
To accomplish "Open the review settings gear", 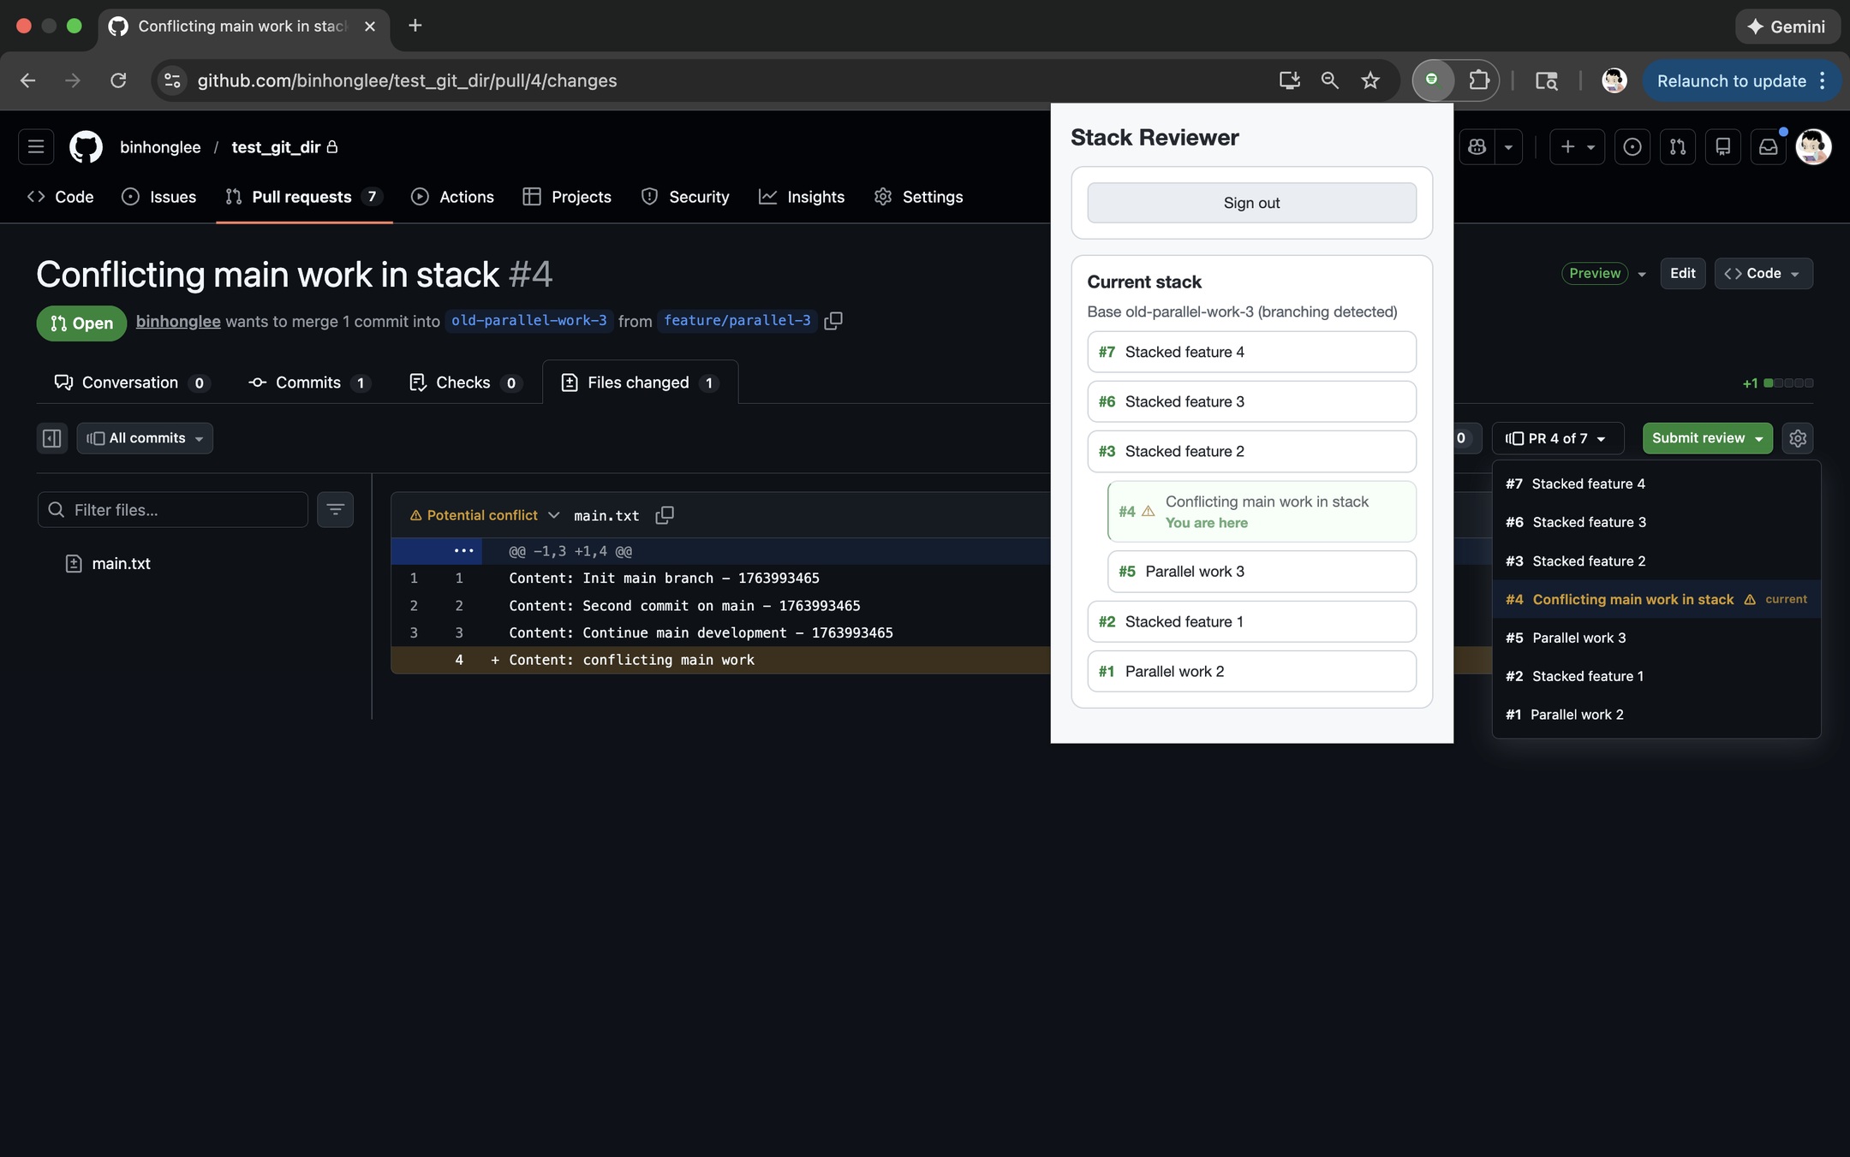I will [1797, 437].
